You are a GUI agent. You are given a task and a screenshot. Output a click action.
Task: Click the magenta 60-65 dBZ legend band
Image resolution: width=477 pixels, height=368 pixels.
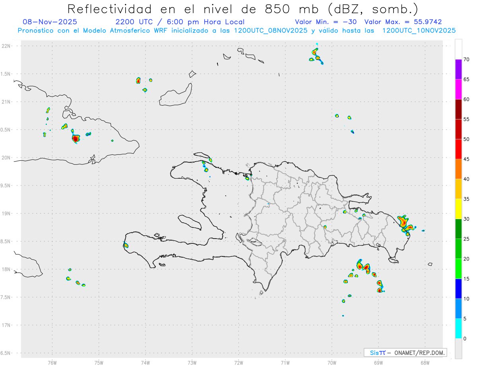[x=458, y=89]
